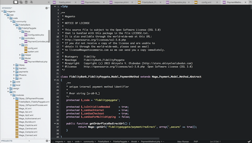Click the core folder icon
The width and height of the screenshot is (252, 143).
pyautogui.click(x=14, y=82)
